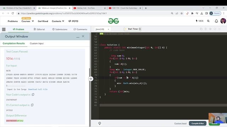Viewport: 227px width, 127px height.
Task: Click the fullscreen editor icon
Action: [220, 29]
